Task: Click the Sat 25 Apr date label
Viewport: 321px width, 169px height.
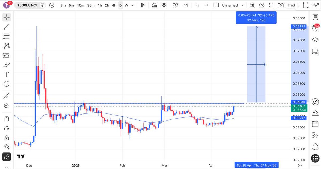Action: (x=244, y=165)
